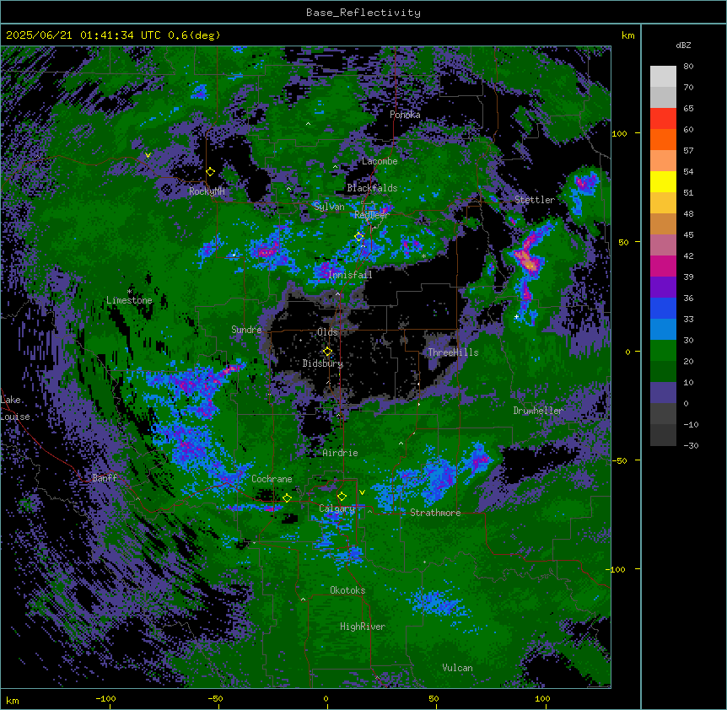
Task: Pick the red 60-65 dBZ legend swatch
Action: click(663, 119)
